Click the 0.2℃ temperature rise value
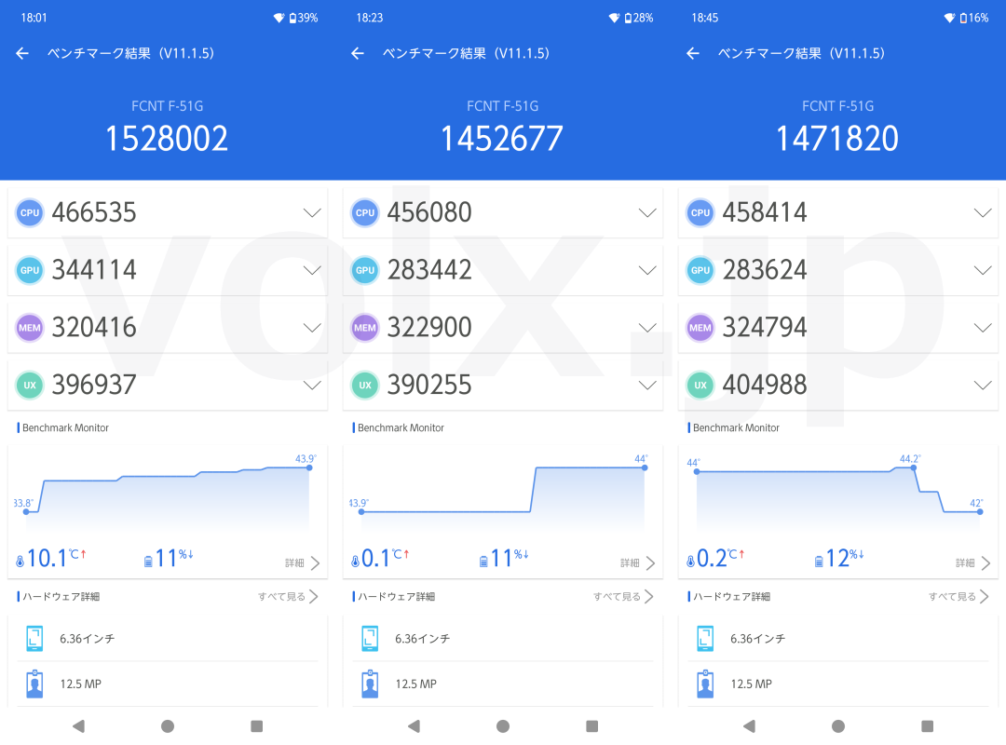Image resolution: width=1006 pixels, height=745 pixels. [720, 558]
